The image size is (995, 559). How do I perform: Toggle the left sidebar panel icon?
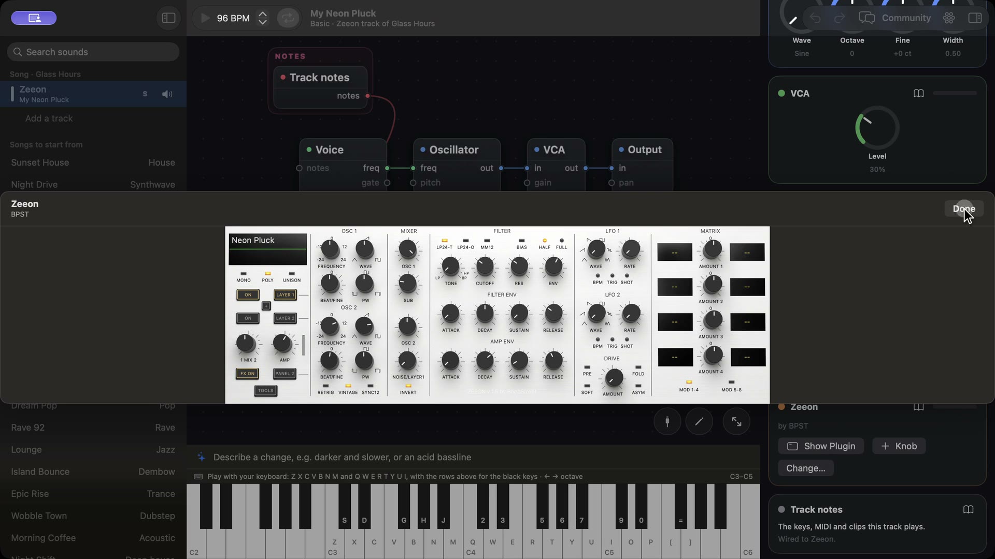point(168,18)
